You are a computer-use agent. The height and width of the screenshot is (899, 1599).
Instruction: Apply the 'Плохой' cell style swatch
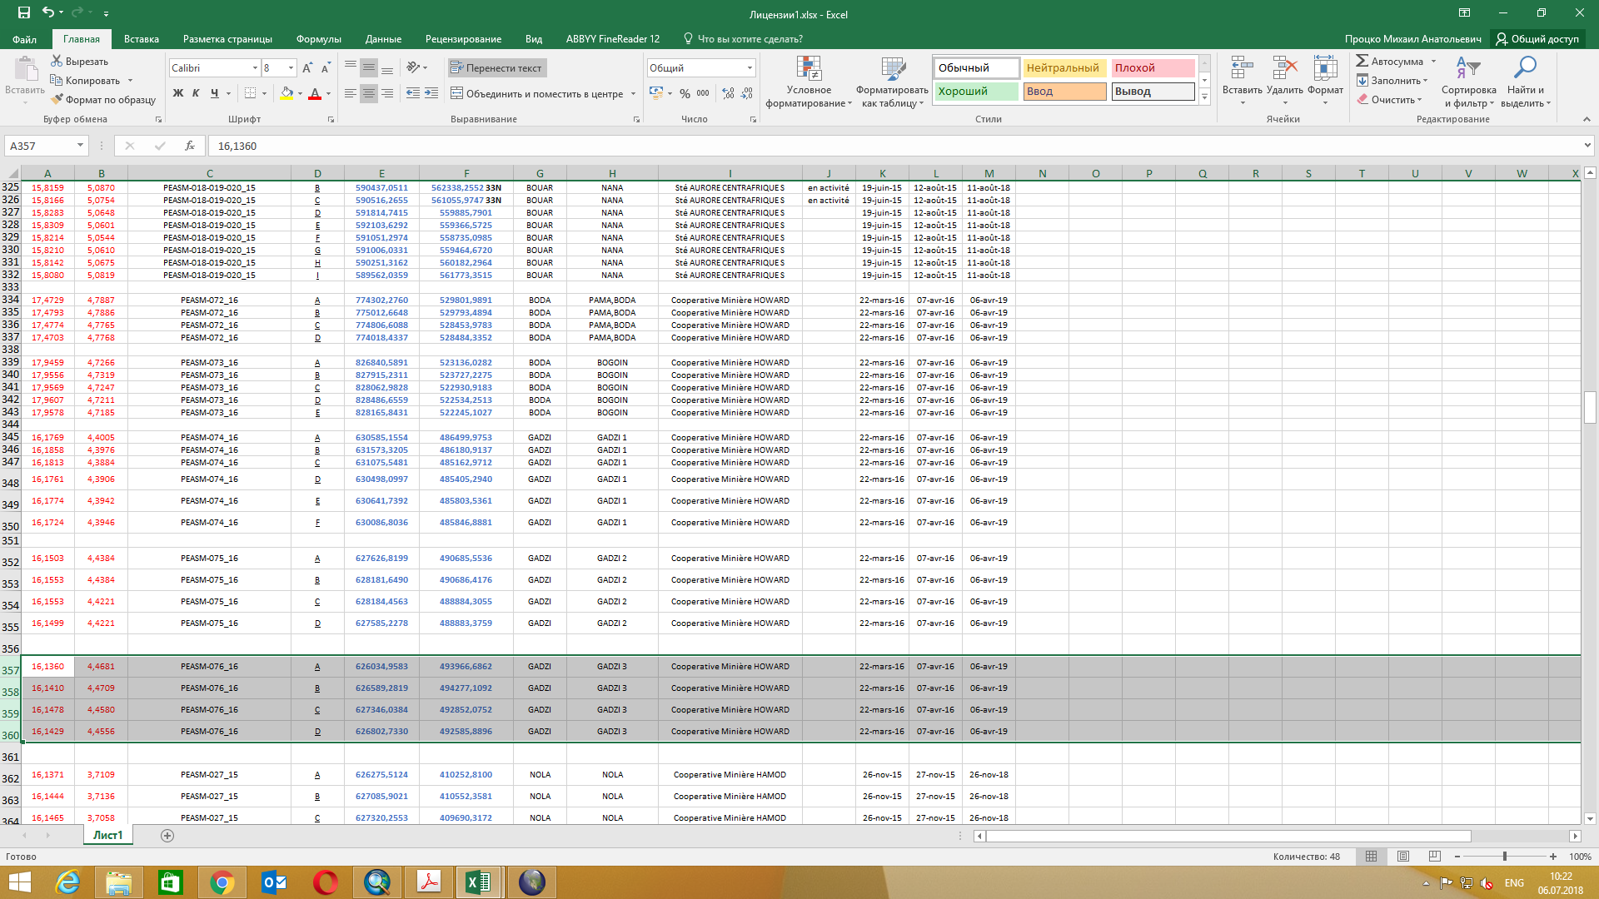[x=1152, y=68]
